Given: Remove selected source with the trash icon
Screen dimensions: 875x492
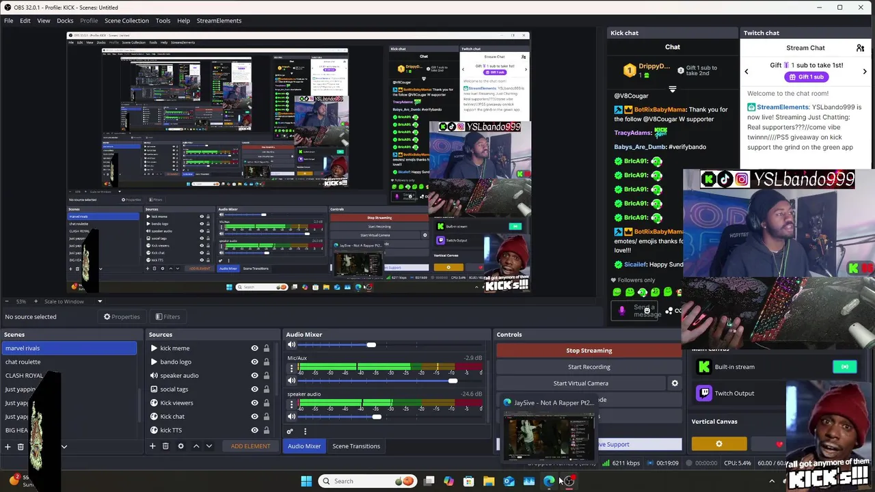Looking at the screenshot, I should point(165,446).
